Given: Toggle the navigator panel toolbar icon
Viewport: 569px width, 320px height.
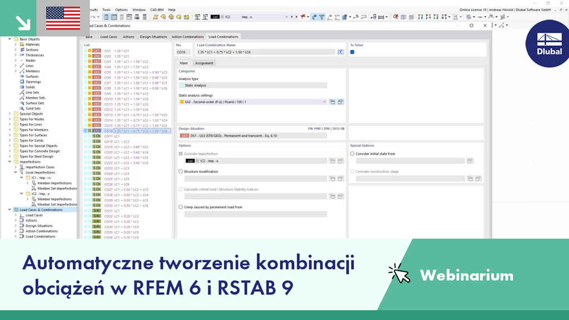Looking at the screenshot, I should (x=106, y=17).
